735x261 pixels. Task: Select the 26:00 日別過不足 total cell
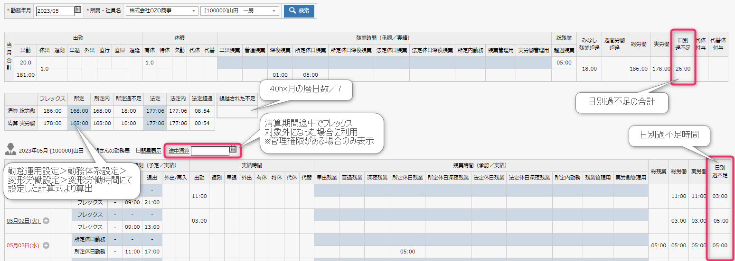682,69
